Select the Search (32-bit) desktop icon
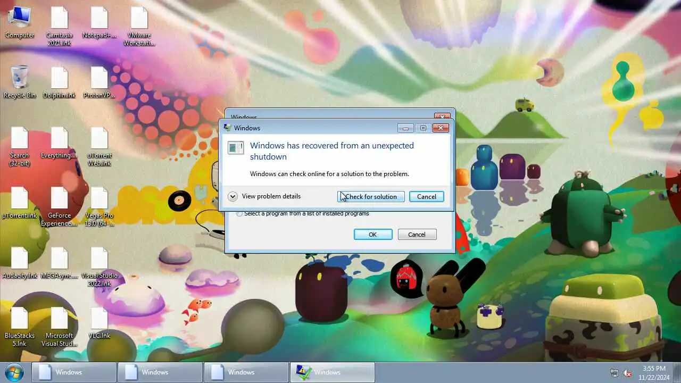681x383 pixels. click(x=20, y=146)
